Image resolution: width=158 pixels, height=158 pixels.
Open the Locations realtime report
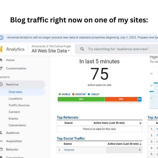[16, 98]
